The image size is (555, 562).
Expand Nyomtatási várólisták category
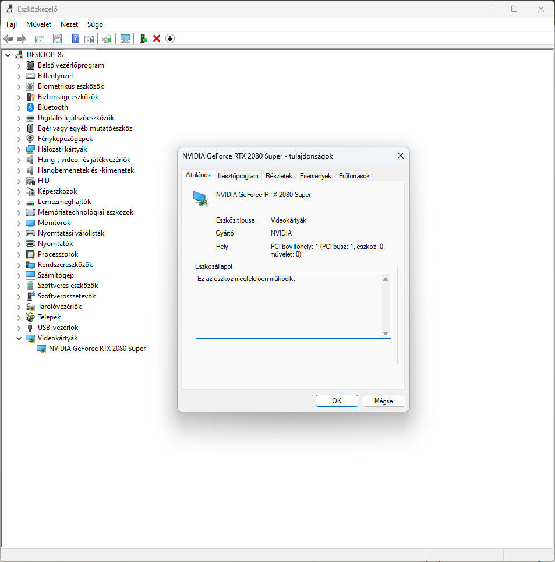19,233
